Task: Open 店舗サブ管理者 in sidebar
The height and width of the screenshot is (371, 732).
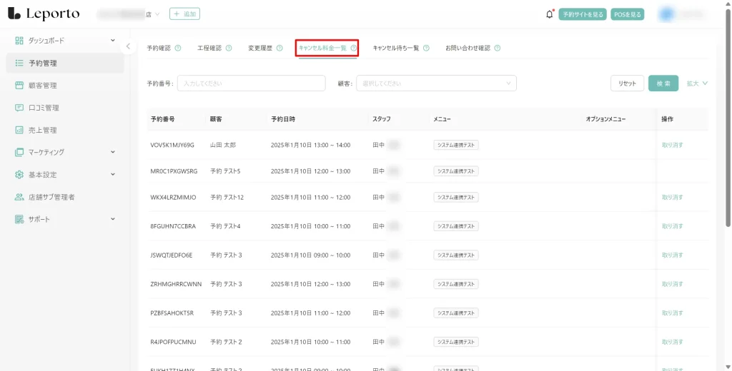Action: point(51,197)
